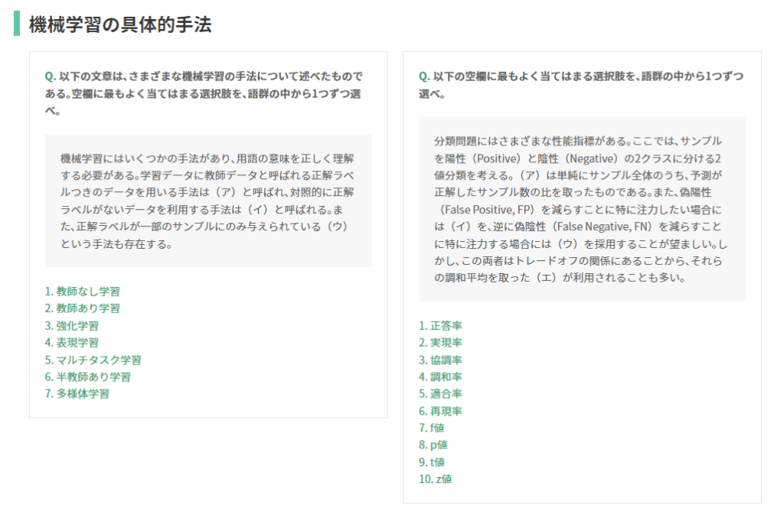Select option 4. 調和率
Screen dimensions: 784x509
point(440,377)
